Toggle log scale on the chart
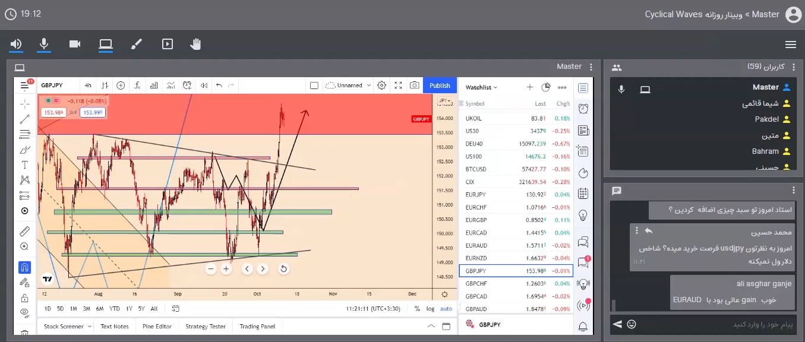Image resolution: width=805 pixels, height=342 pixels. point(430,309)
